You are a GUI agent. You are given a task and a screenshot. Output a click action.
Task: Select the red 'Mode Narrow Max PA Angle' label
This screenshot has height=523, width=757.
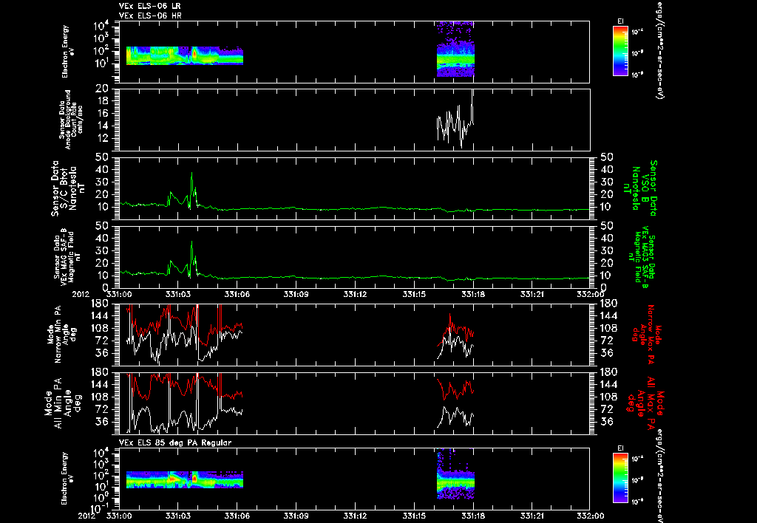pyautogui.click(x=647, y=333)
